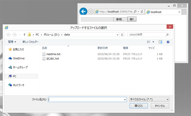Image resolution: width=191 pixels, height=116 pixels.
Task: Click the 開く button on the web page
Action: click(132, 19)
